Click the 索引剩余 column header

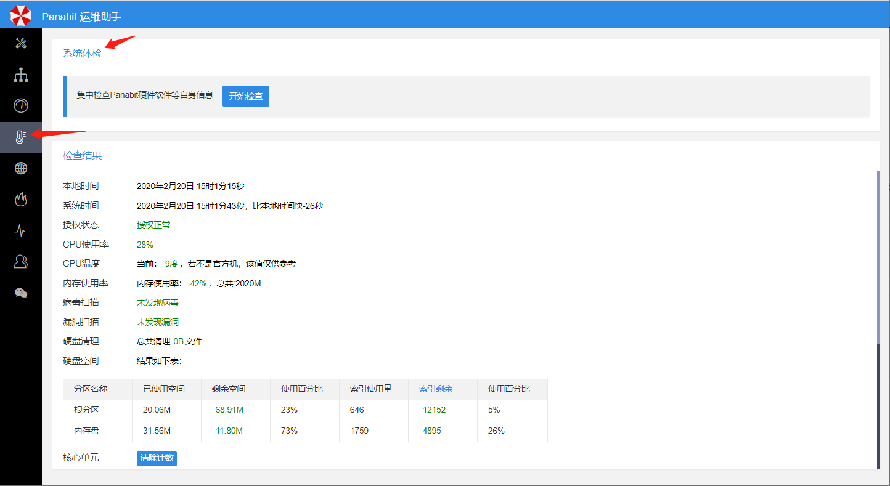coord(436,389)
